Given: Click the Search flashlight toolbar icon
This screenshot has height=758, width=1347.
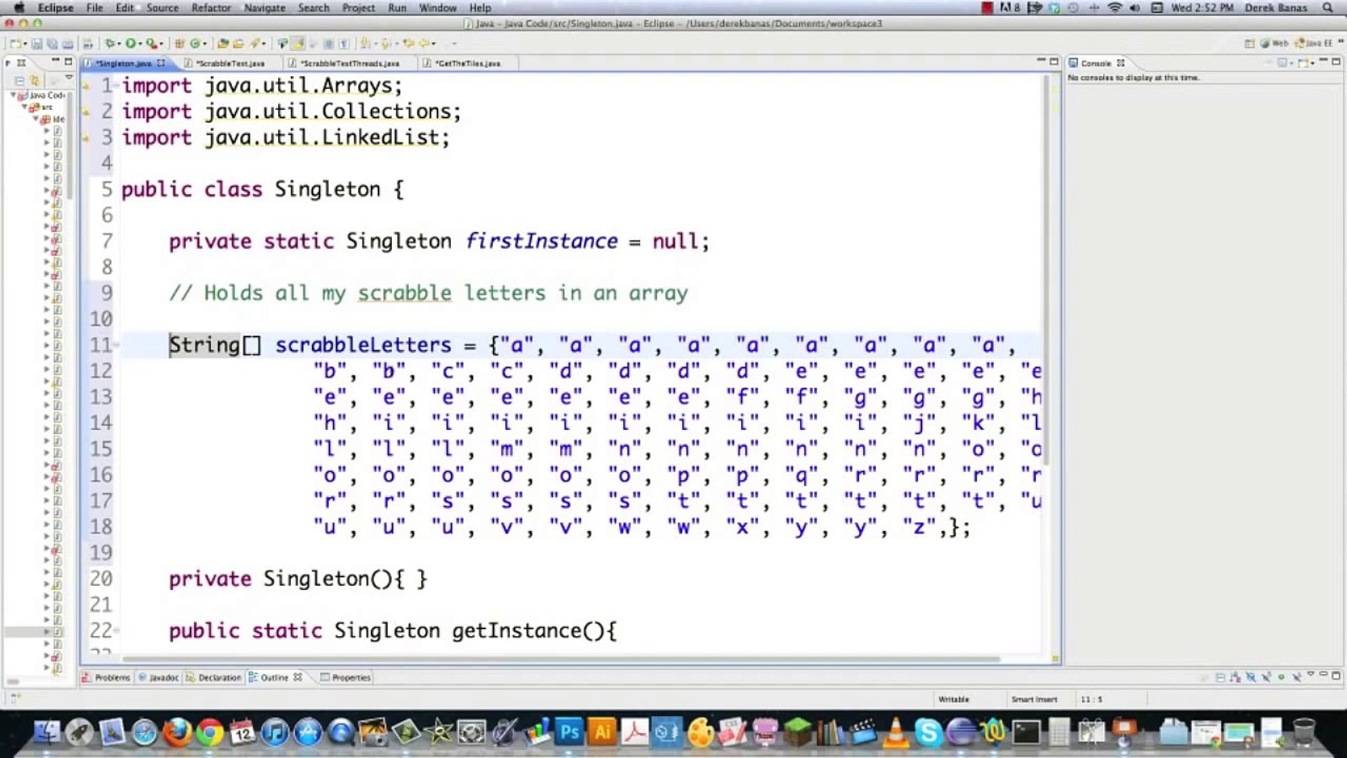Looking at the screenshot, I should [x=255, y=44].
